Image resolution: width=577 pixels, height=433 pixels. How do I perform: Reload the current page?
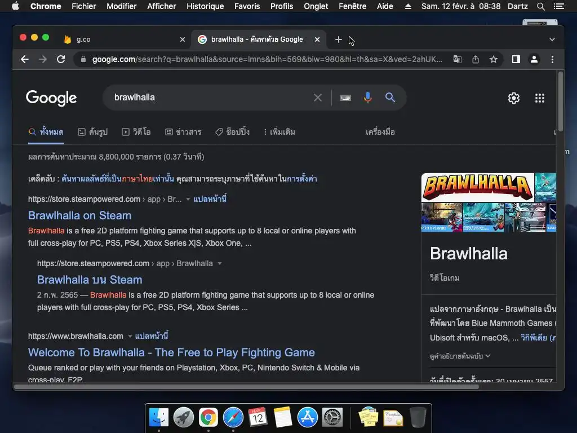tap(61, 59)
